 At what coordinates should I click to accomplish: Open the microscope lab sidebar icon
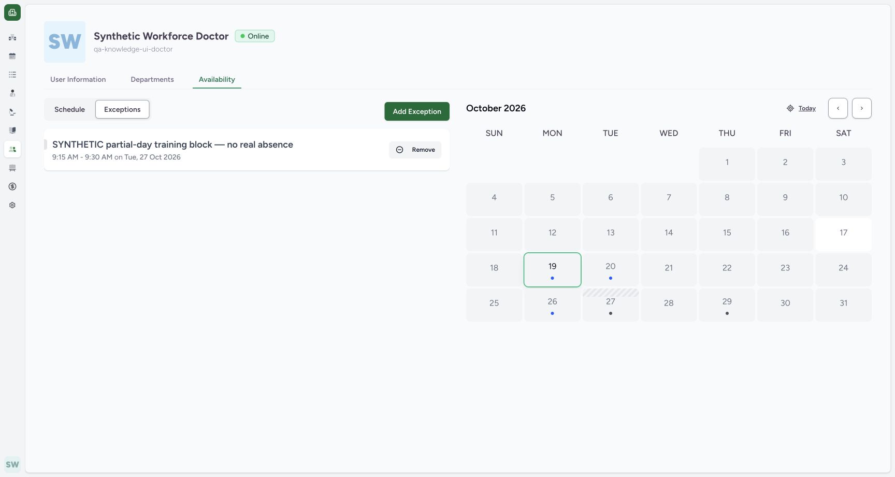pos(12,112)
